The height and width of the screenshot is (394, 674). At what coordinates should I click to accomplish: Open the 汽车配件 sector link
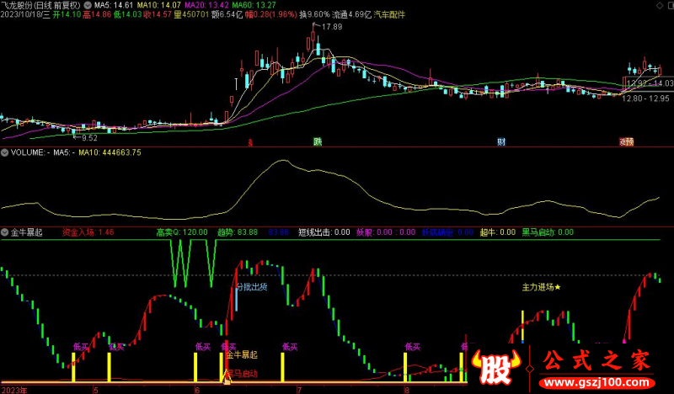[x=389, y=14]
